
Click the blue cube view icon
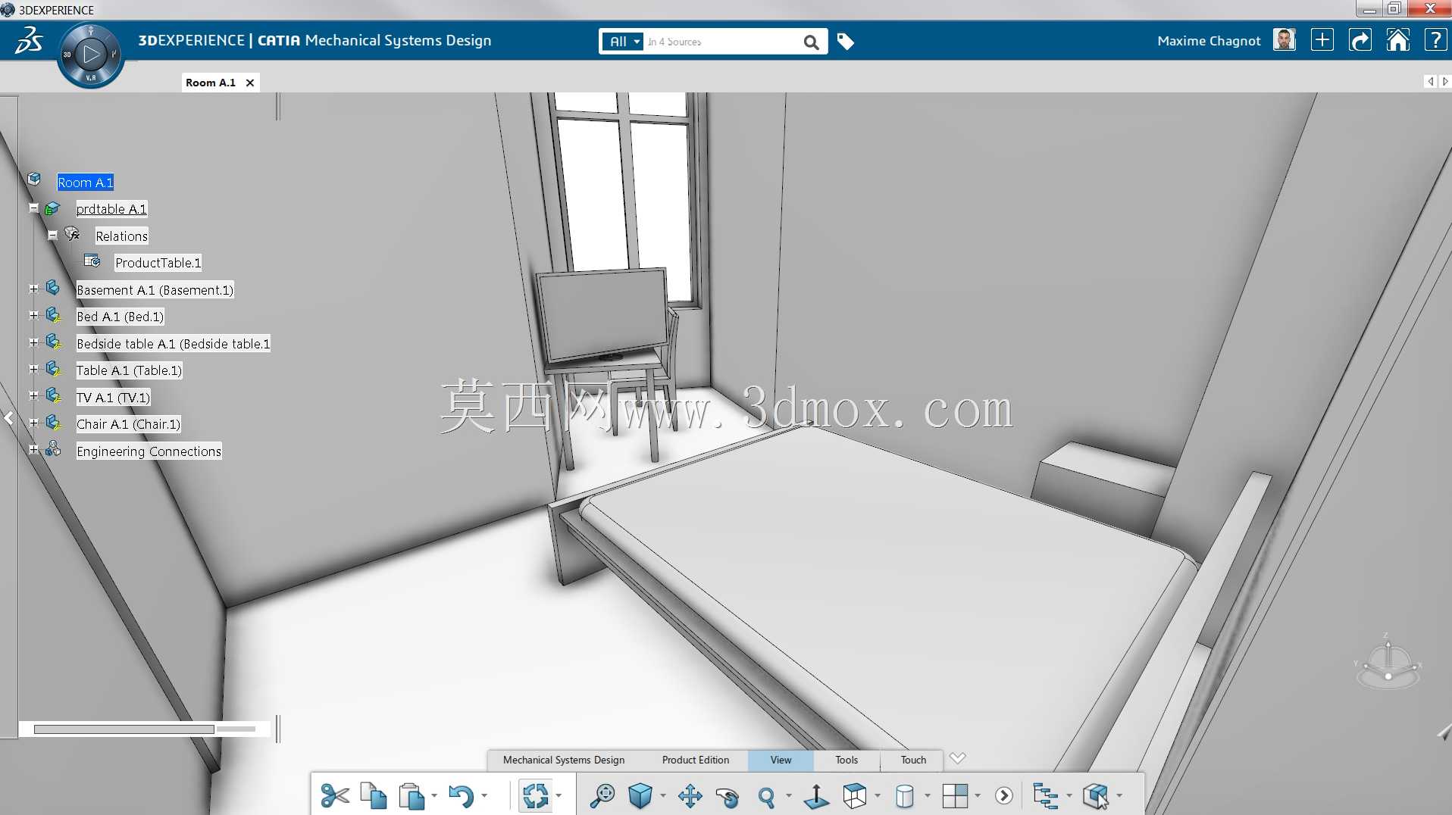click(x=640, y=796)
